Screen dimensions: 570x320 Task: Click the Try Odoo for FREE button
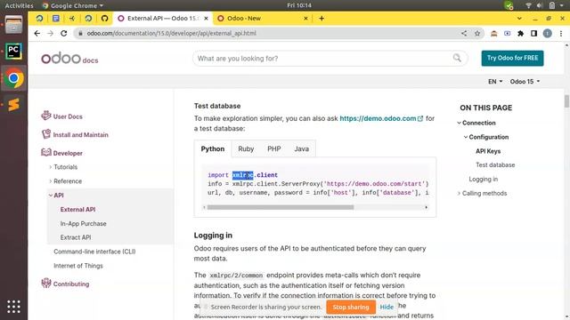click(x=512, y=58)
